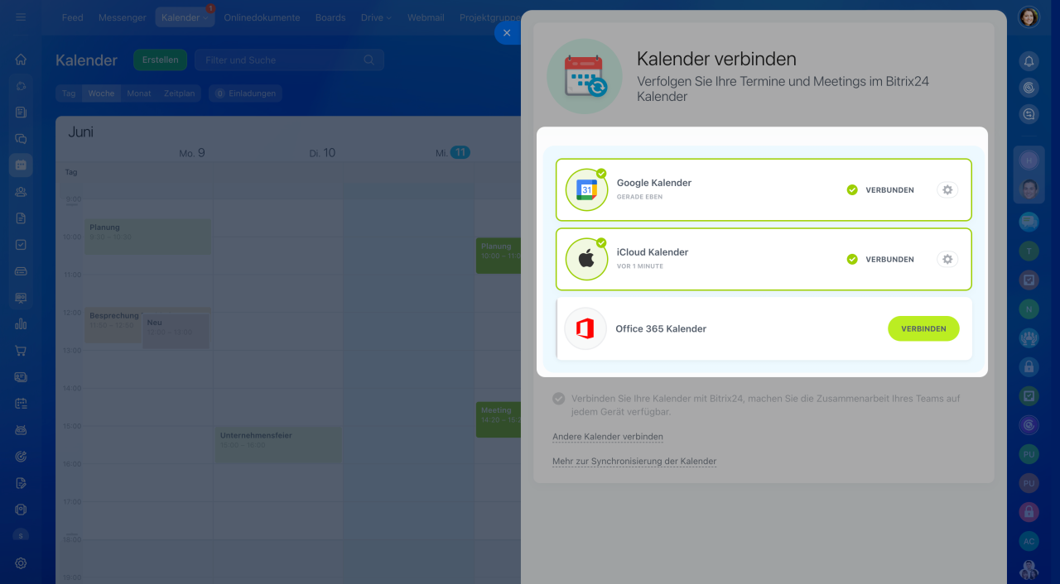Open Boards in top menu
This screenshot has height=584, width=1060.
point(330,17)
